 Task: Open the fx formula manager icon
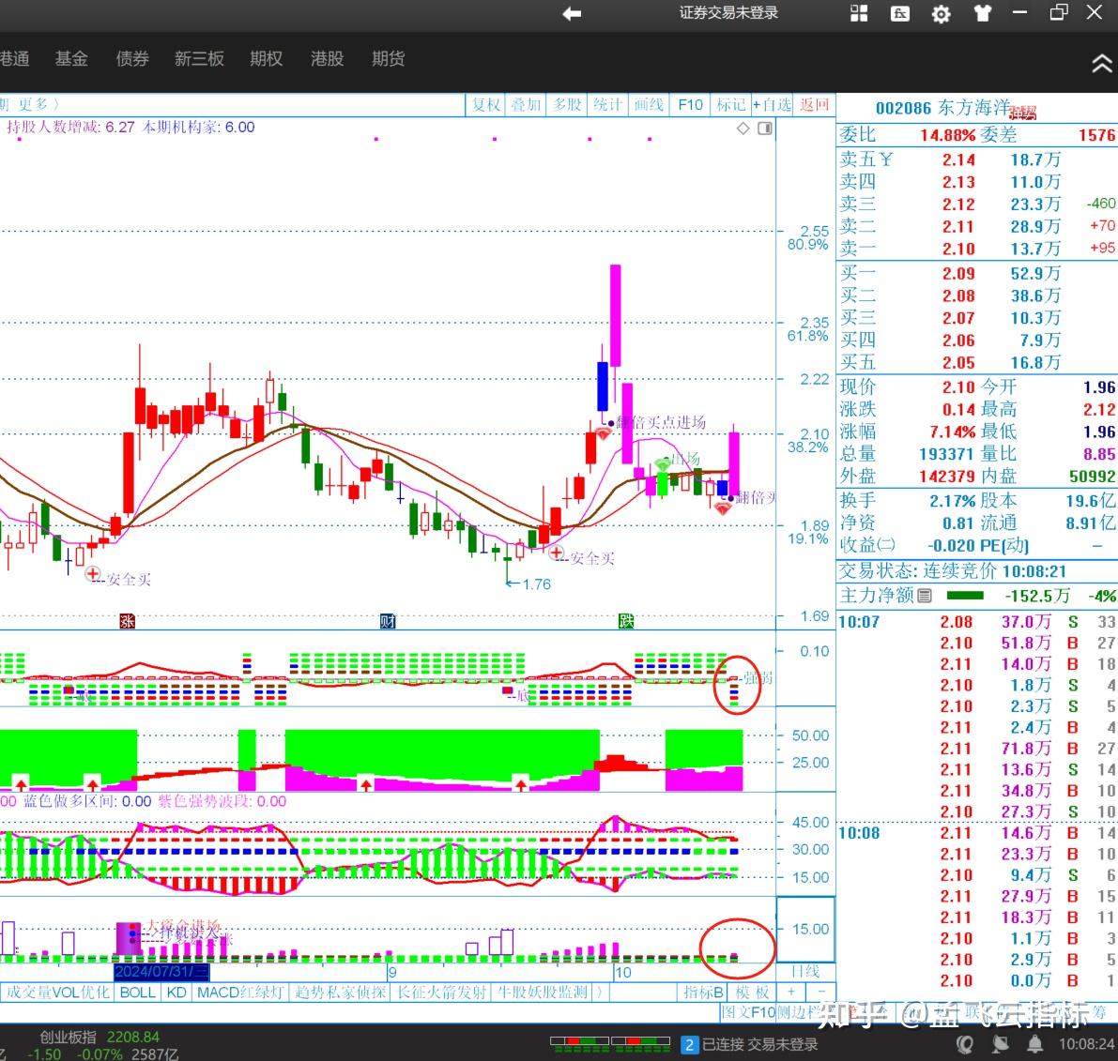pos(899,13)
